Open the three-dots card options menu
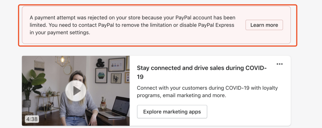This screenshot has height=128, width=322. click(279, 64)
